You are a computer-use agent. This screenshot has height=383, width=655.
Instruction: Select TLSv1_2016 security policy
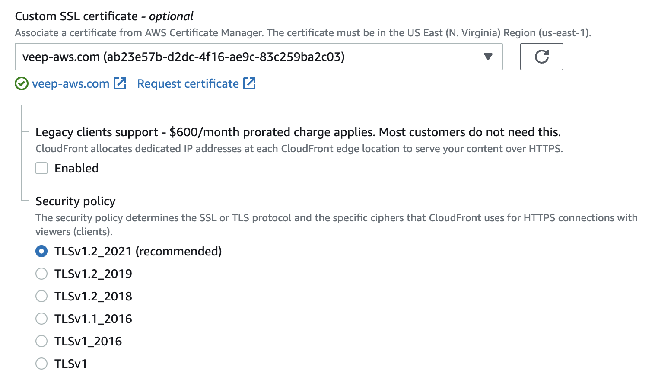pyautogui.click(x=41, y=341)
